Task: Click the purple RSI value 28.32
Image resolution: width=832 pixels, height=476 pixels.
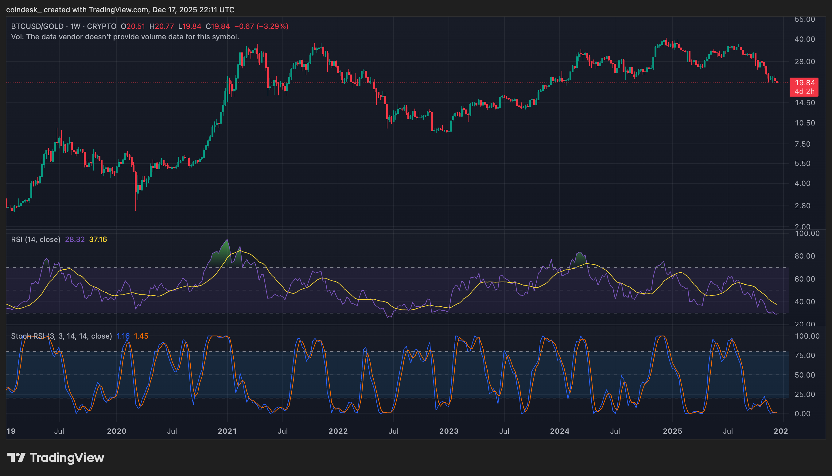Action: [75, 240]
